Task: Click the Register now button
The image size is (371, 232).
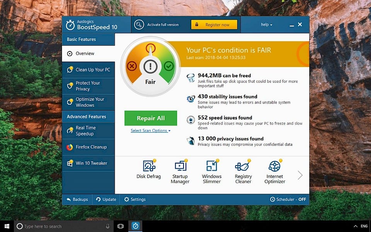Action: (x=214, y=25)
